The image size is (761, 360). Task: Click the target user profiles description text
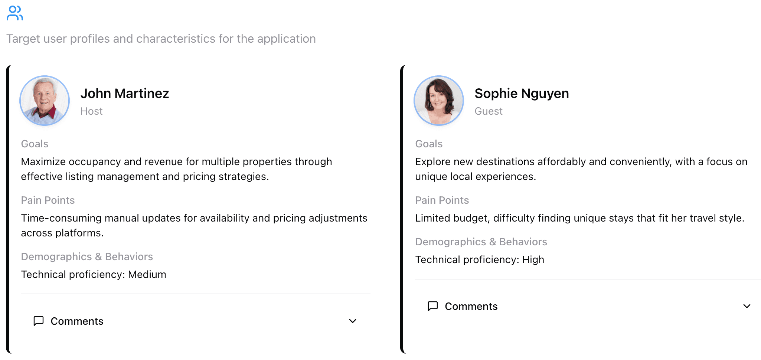pyautogui.click(x=161, y=39)
